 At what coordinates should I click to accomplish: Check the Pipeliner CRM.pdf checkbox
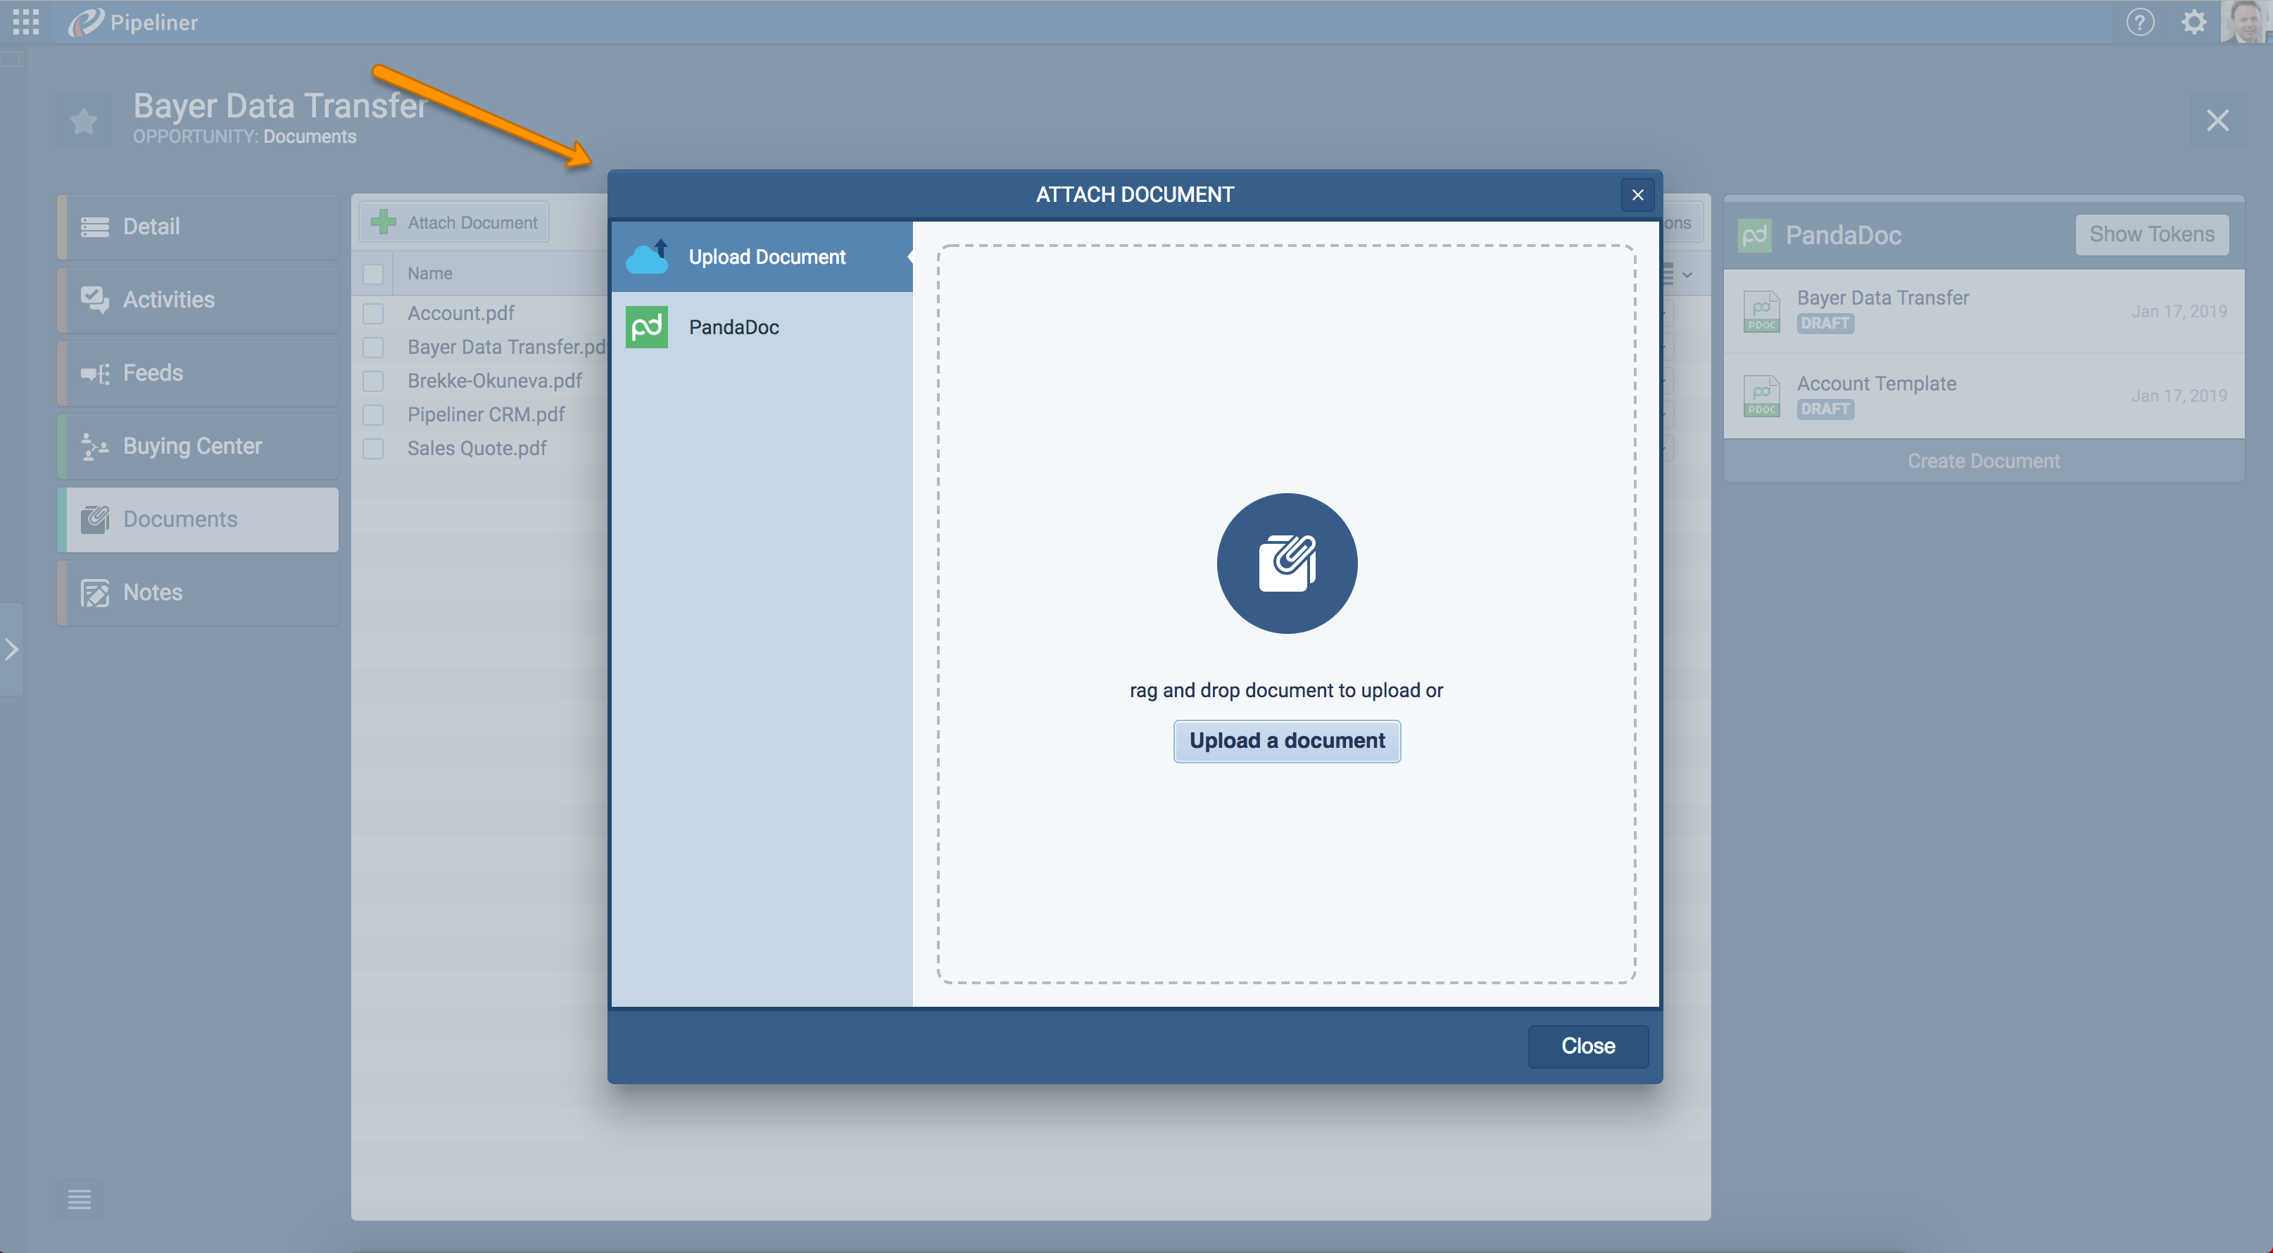(373, 414)
